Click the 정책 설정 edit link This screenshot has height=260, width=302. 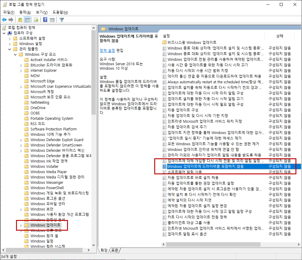pos(107,50)
